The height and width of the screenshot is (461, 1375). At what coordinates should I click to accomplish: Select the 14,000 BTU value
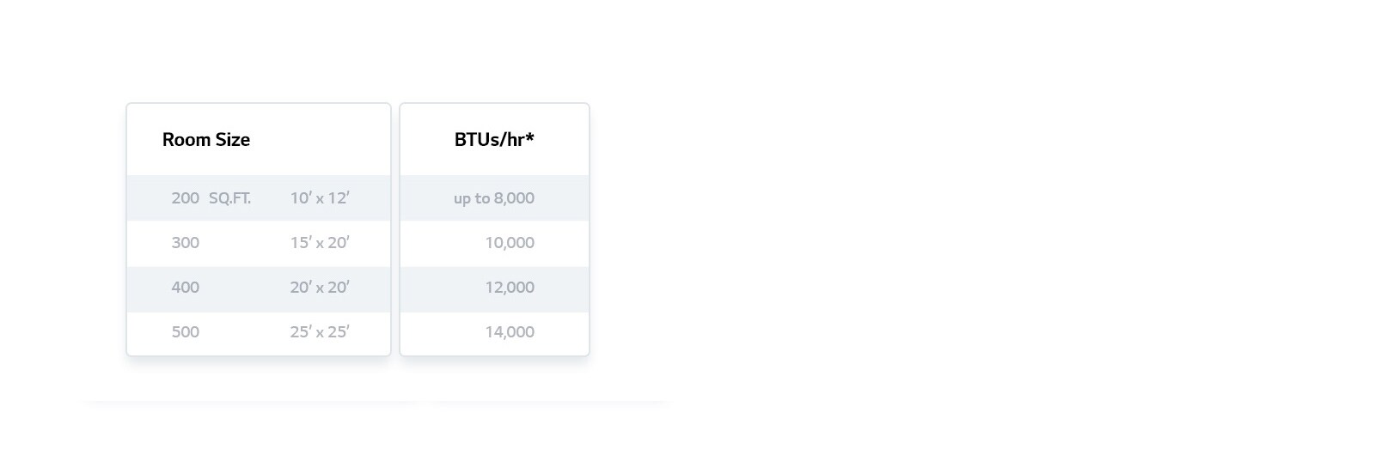pyautogui.click(x=510, y=332)
